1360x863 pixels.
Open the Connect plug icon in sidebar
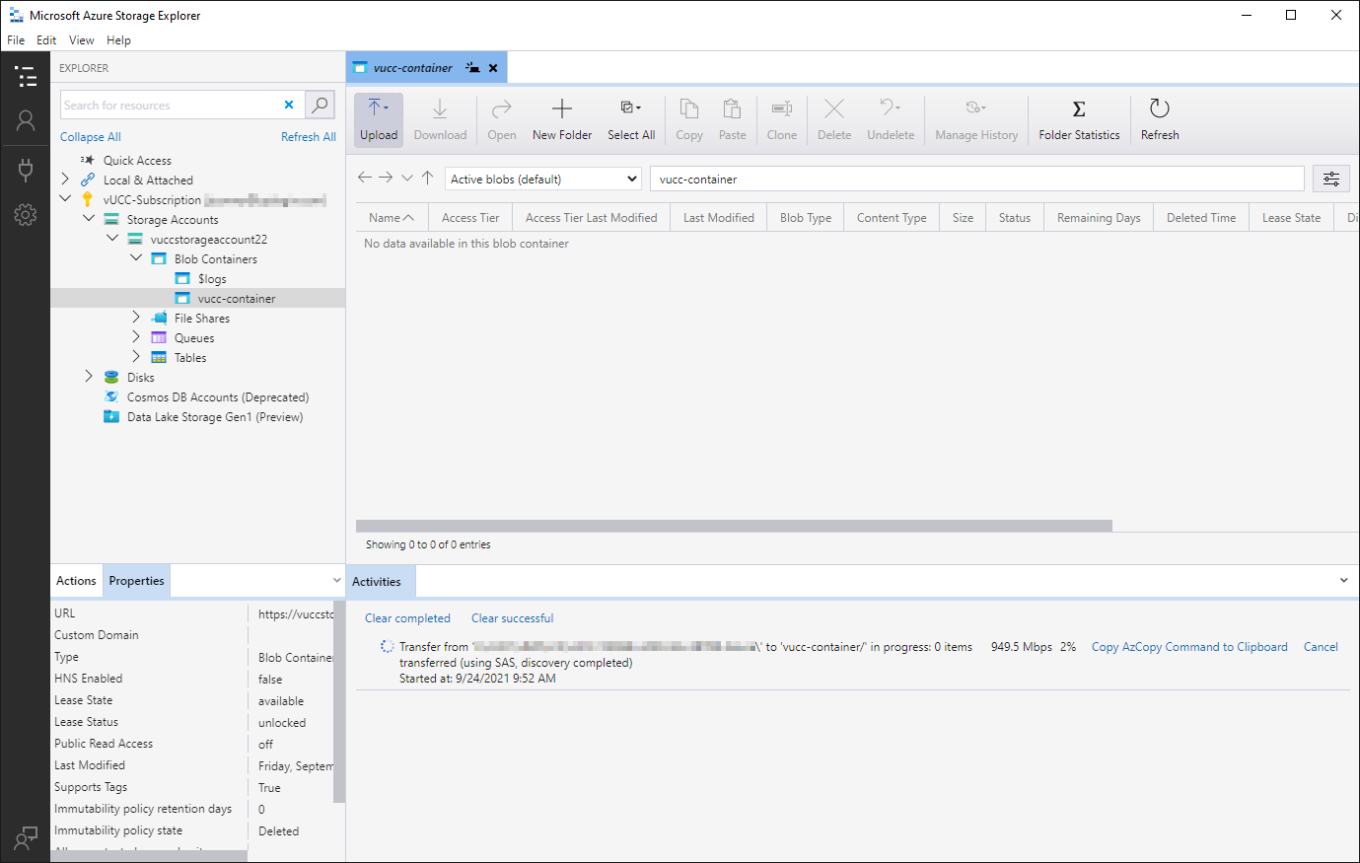point(26,170)
